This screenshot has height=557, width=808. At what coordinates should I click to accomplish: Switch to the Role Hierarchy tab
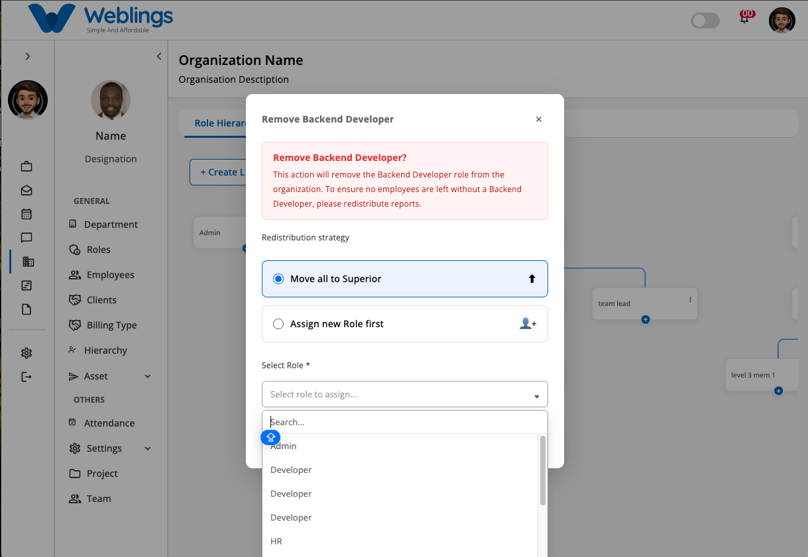click(216, 123)
